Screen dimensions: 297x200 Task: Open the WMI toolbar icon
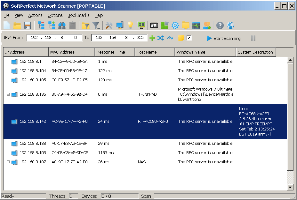click(x=154, y=25)
